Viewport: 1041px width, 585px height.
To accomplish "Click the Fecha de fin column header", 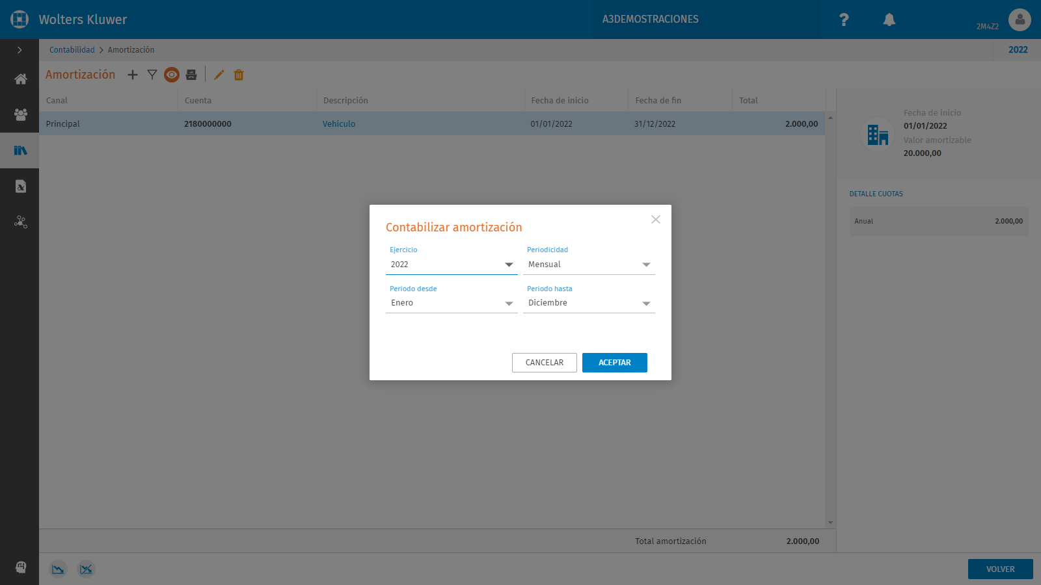I will click(x=681, y=100).
